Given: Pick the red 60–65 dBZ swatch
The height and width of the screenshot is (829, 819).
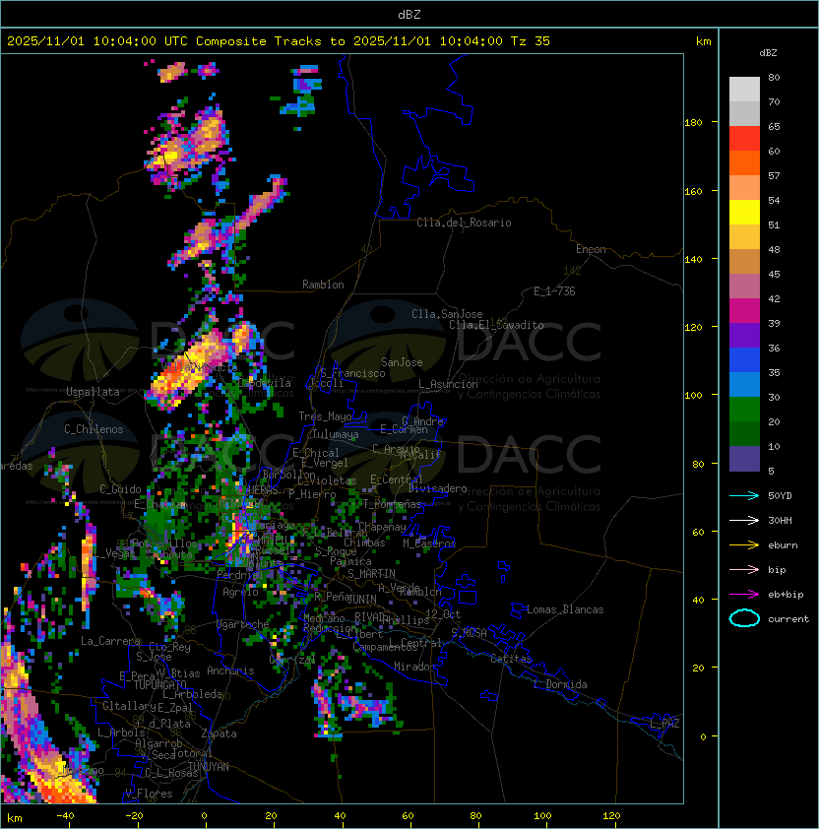Looking at the screenshot, I should coord(744,138).
